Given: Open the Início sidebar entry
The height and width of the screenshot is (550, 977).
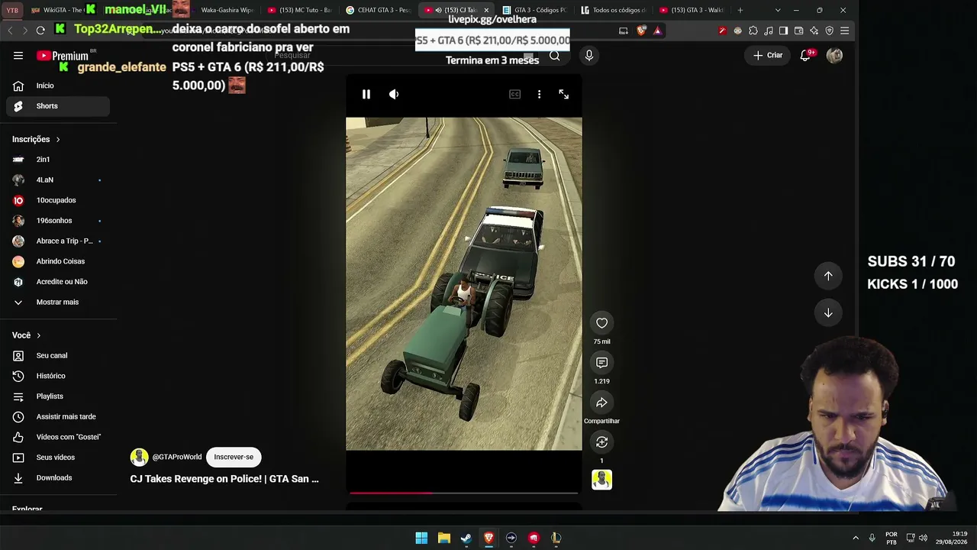Looking at the screenshot, I should point(58,86).
